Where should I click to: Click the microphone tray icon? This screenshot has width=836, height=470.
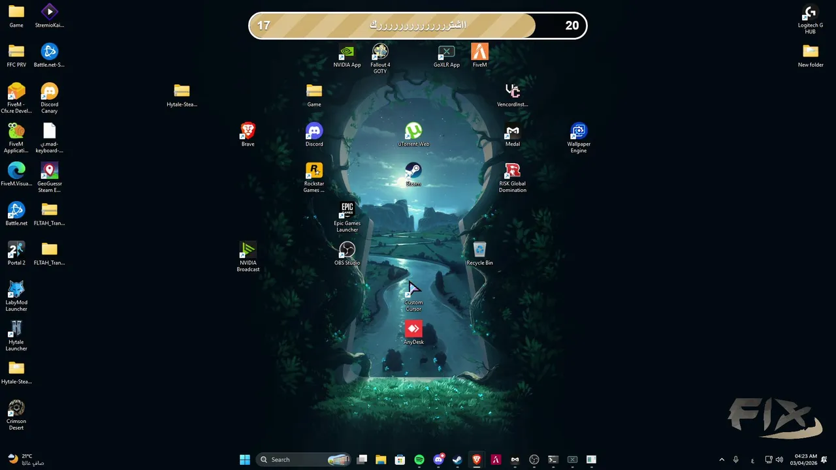tap(736, 460)
